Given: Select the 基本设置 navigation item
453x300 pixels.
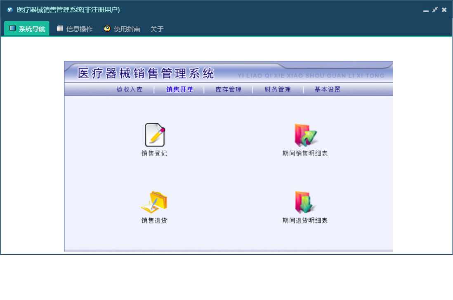Looking at the screenshot, I should [x=327, y=89].
